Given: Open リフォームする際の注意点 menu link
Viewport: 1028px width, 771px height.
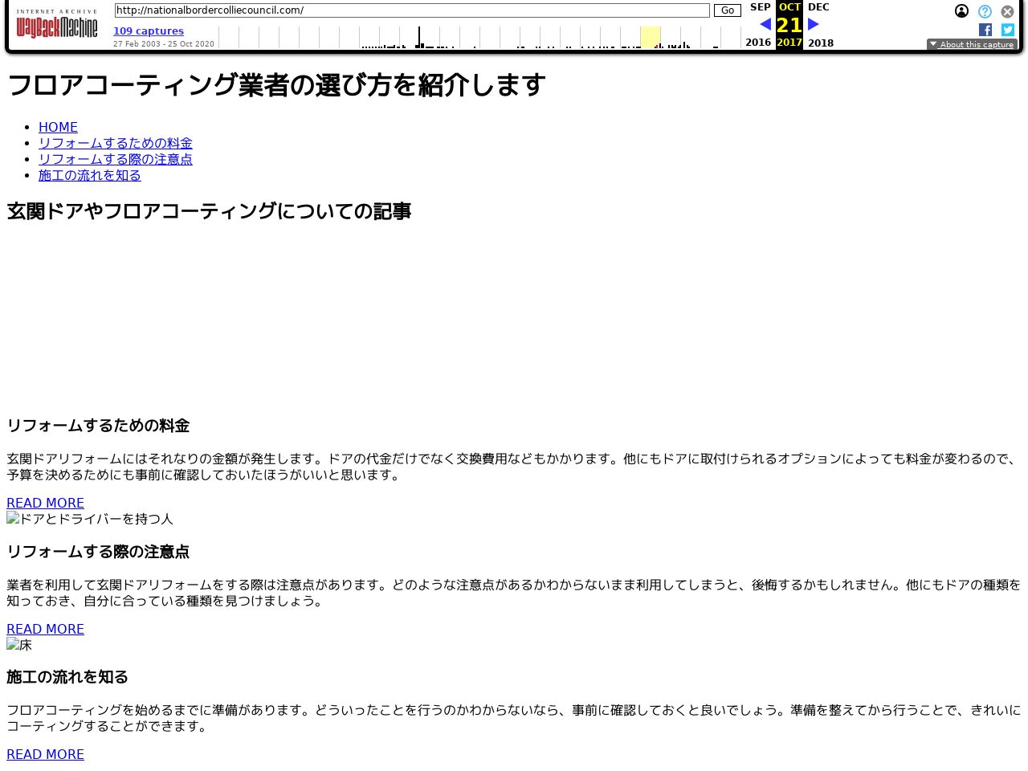Looking at the screenshot, I should click(x=116, y=159).
